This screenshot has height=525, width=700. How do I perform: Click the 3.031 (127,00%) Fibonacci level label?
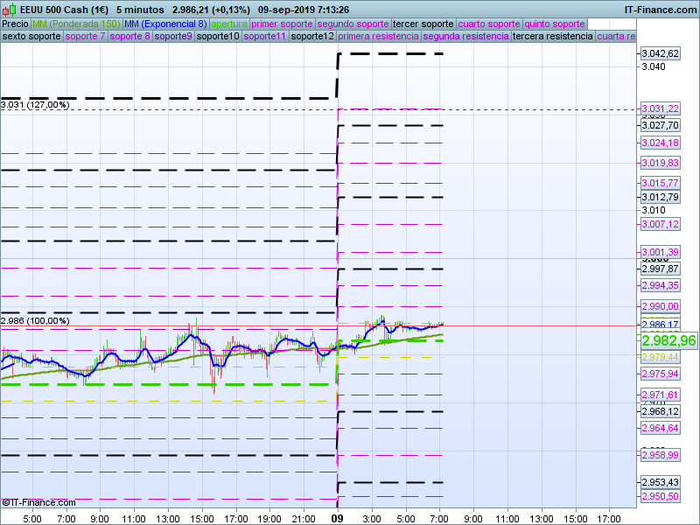(35, 105)
